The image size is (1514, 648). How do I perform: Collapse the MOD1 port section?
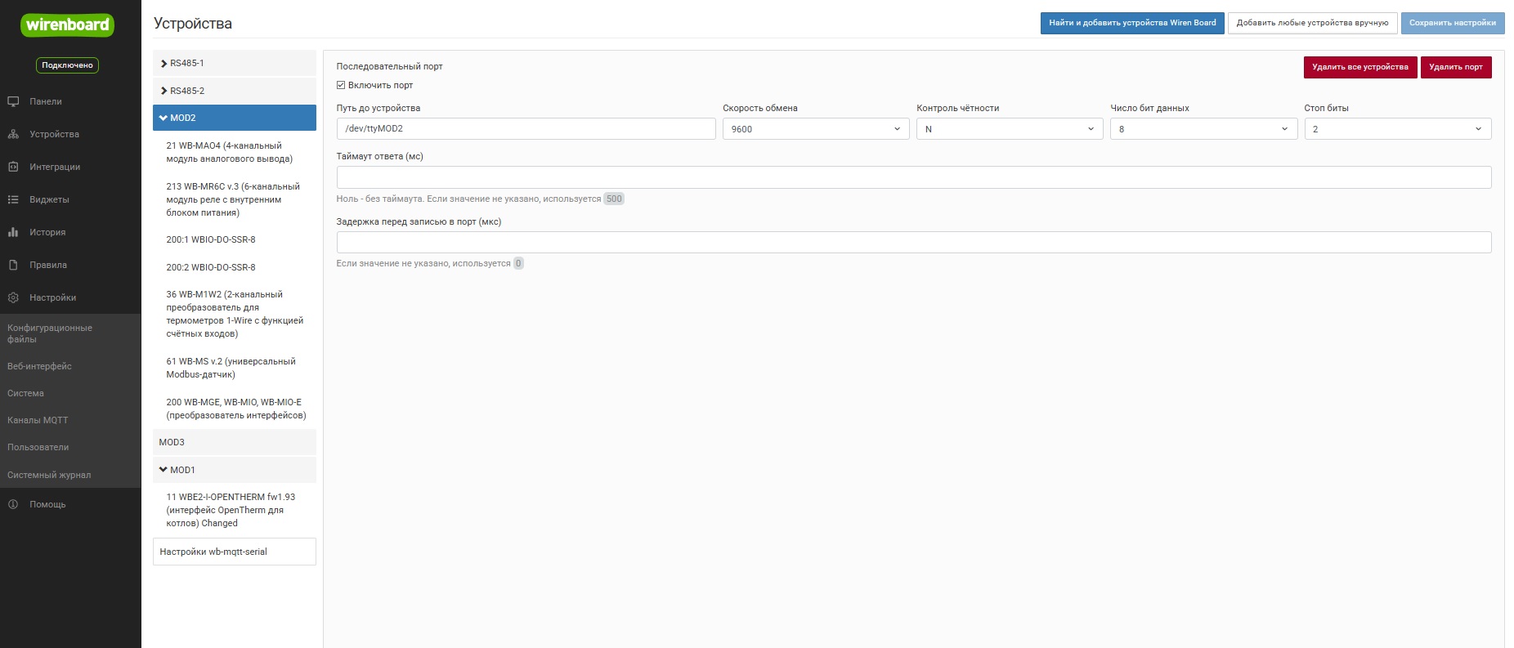click(x=235, y=470)
